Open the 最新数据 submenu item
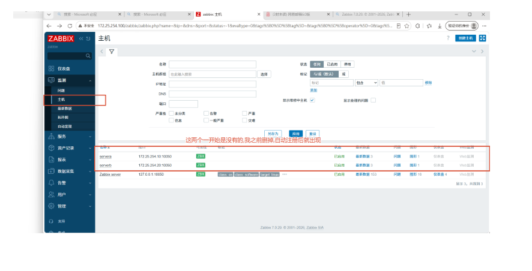This screenshot has width=532, height=271. pos(64,109)
